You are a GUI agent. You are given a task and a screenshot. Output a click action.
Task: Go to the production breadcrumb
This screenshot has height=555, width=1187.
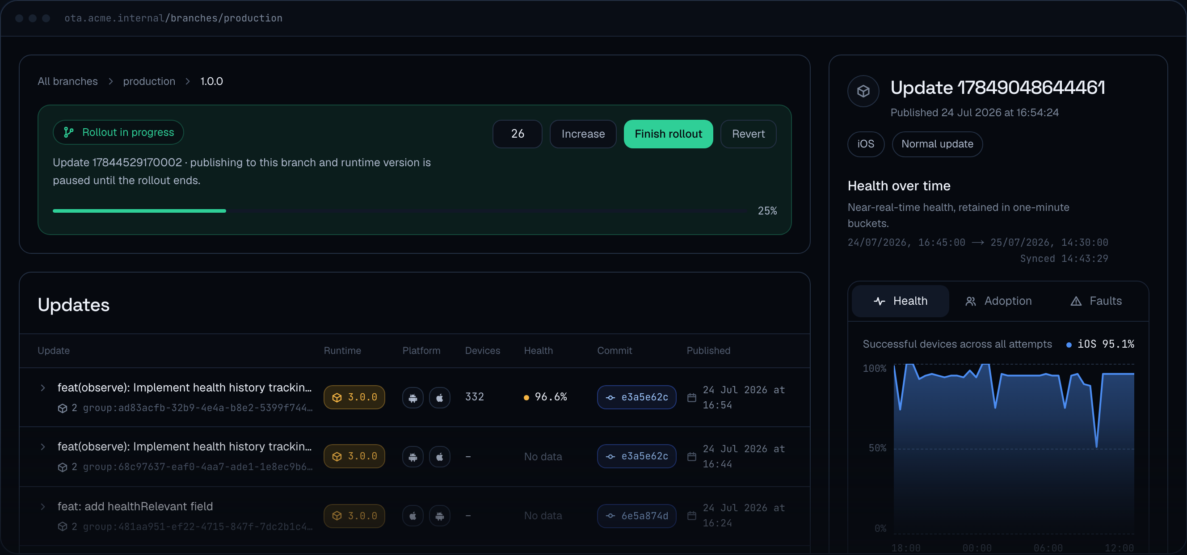click(x=149, y=81)
